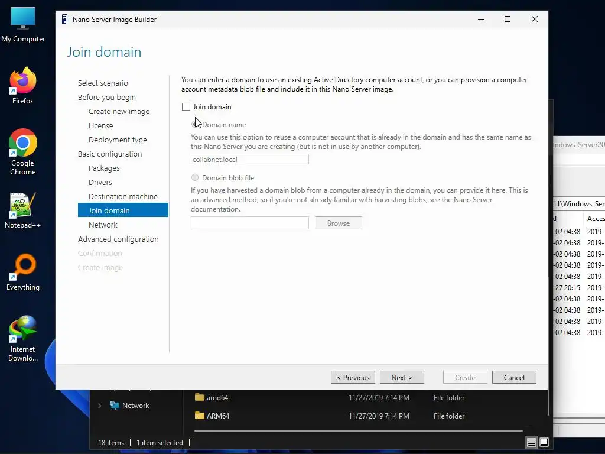Image resolution: width=605 pixels, height=454 pixels.
Task: Click the Nano Server Image Builder title icon
Action: 65,20
